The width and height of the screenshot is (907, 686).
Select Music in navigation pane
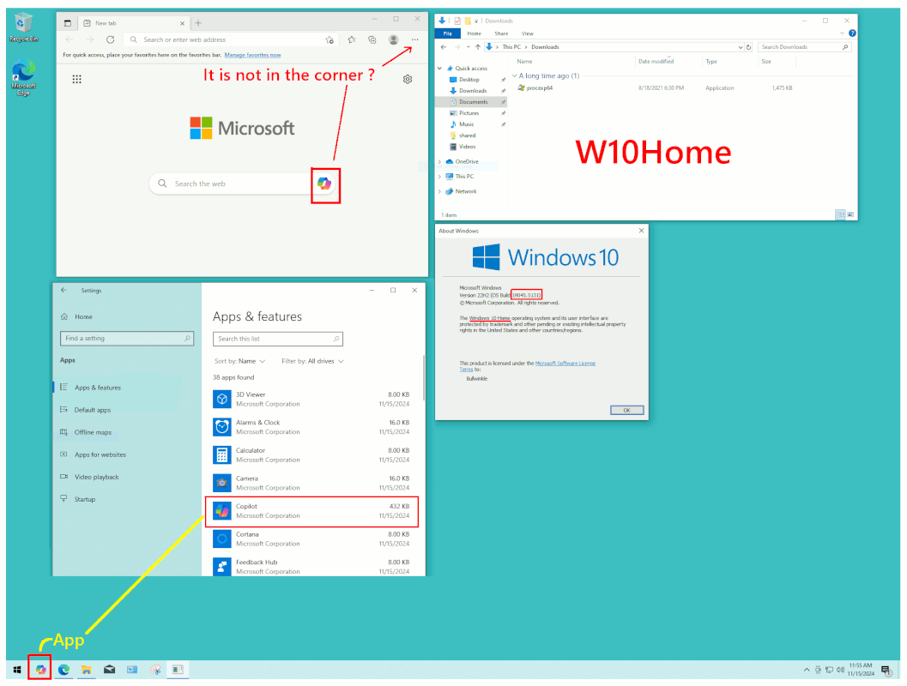(466, 124)
